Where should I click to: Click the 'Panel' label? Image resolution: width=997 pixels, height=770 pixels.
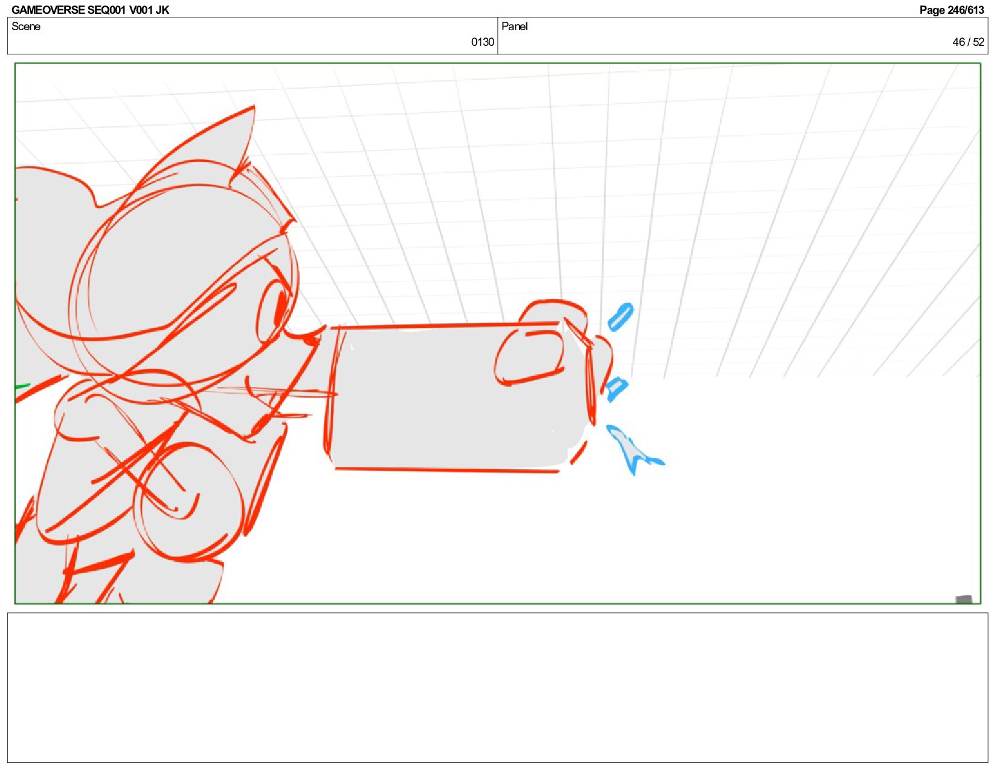tap(515, 27)
